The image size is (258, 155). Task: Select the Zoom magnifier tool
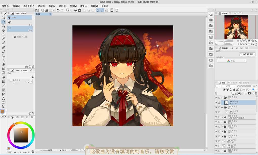coord(3,17)
